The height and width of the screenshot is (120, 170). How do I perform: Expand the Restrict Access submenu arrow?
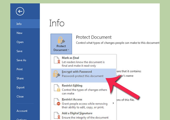pos(113,103)
